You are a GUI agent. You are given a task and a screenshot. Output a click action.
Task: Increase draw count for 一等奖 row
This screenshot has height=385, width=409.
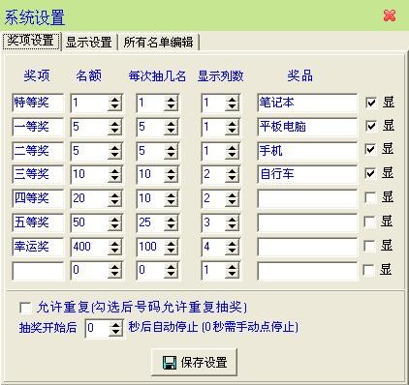pyautogui.click(x=171, y=123)
